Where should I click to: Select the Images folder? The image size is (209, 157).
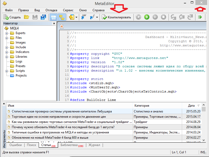[21, 42]
